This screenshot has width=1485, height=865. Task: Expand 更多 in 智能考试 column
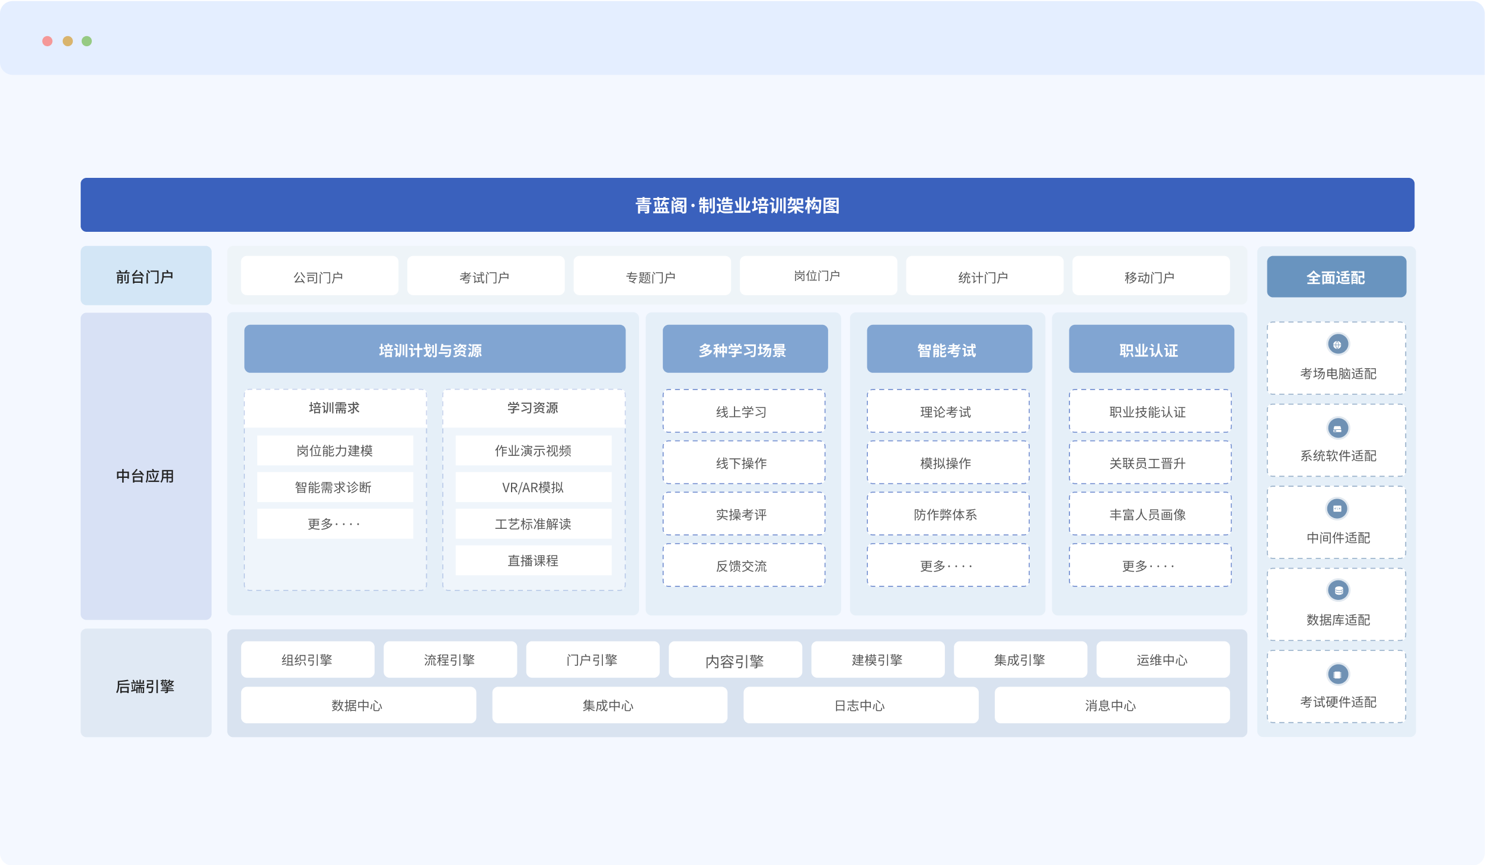coord(947,566)
